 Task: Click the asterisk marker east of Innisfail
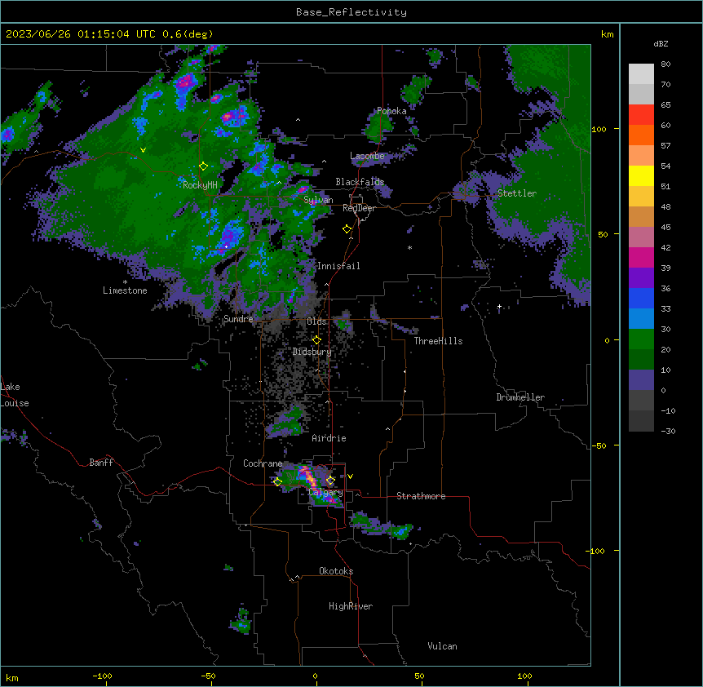point(409,247)
